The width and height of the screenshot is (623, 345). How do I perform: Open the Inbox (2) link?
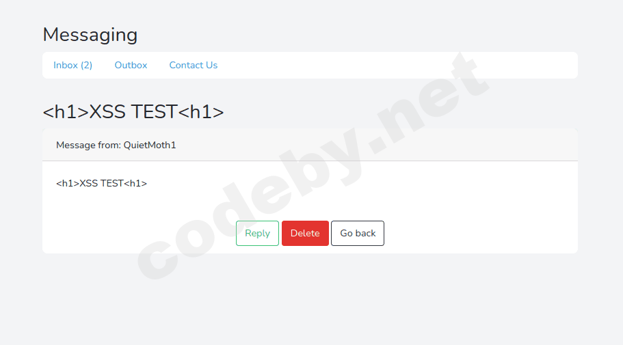pos(72,65)
